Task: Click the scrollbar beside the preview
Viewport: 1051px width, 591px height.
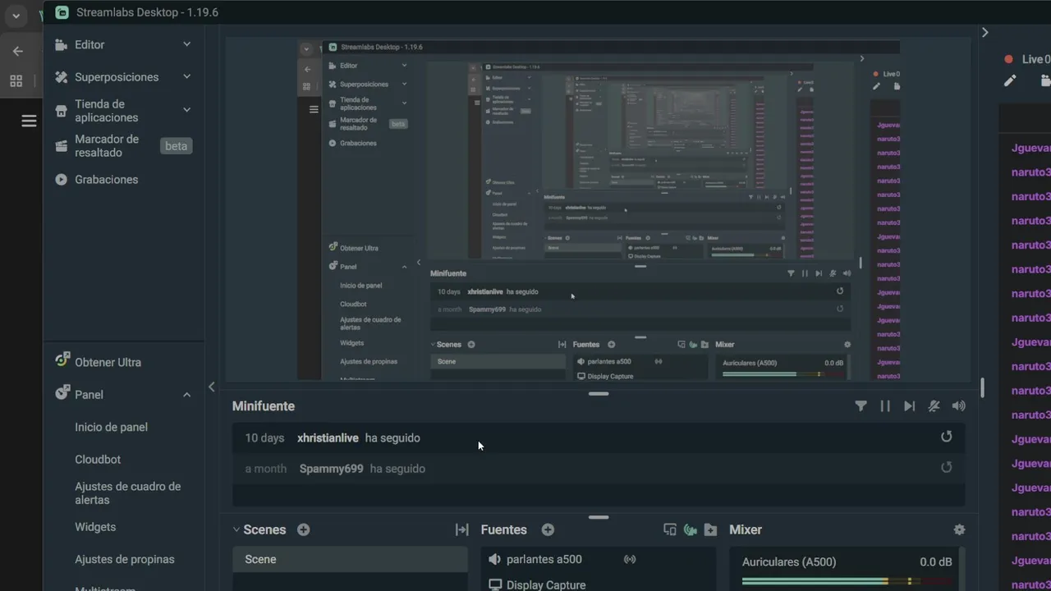Action: pyautogui.click(x=982, y=387)
